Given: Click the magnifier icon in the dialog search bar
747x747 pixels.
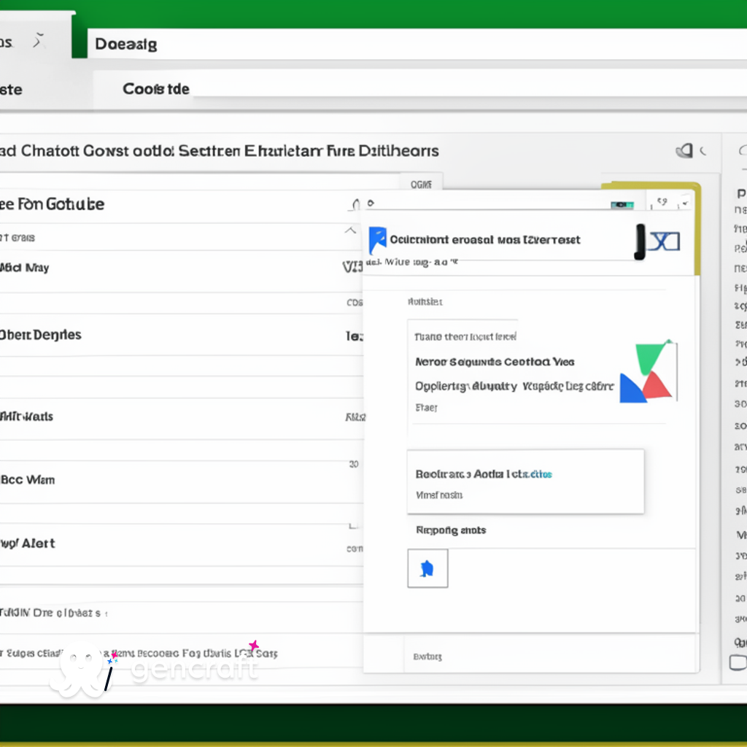Looking at the screenshot, I should tap(370, 203).
